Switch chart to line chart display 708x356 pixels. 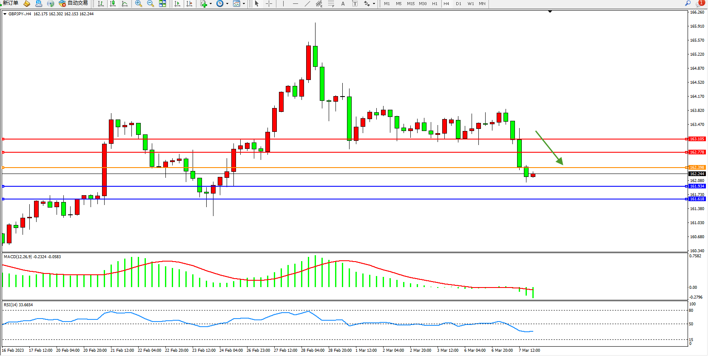pos(125,4)
